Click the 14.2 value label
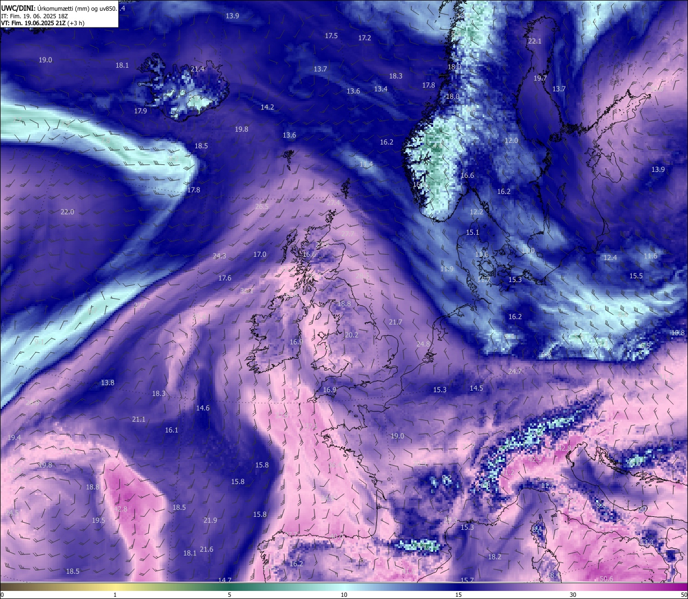This screenshot has height=599, width=688. (267, 107)
